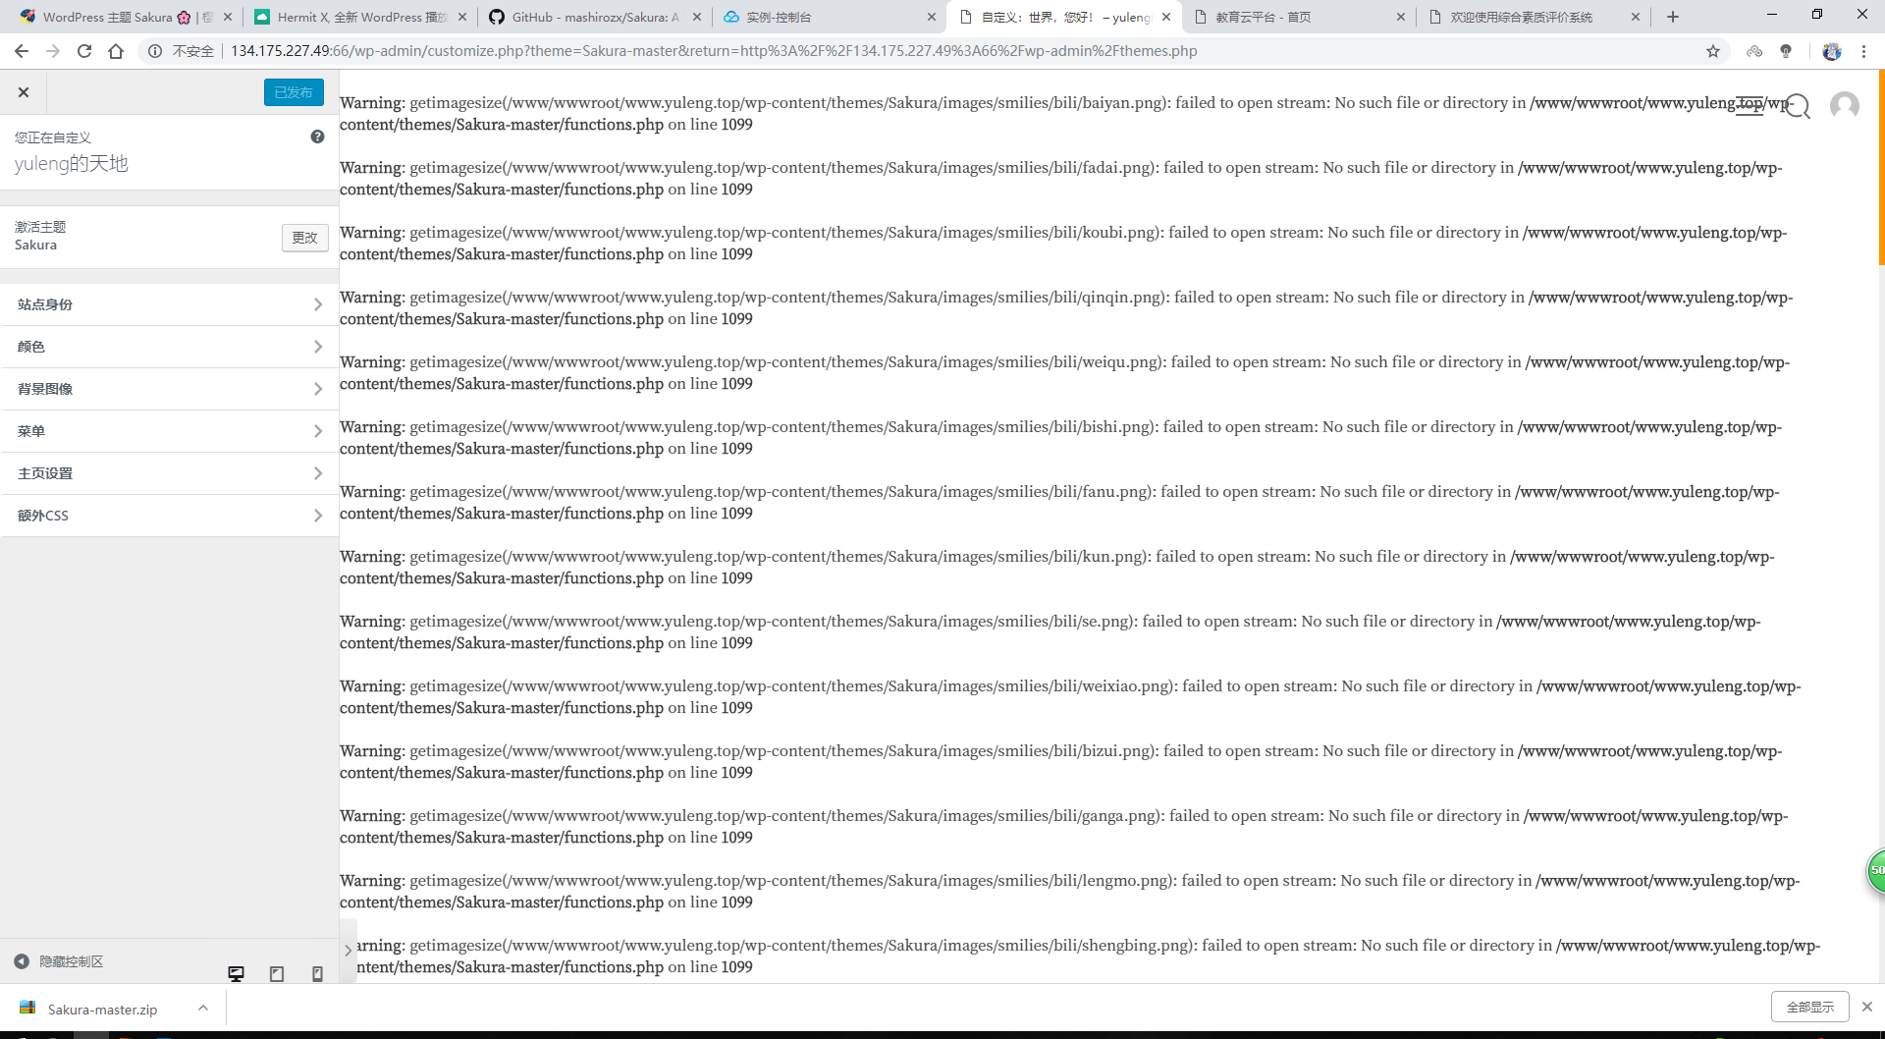Image resolution: width=1885 pixels, height=1039 pixels.
Task: Expand the 额外CSS section
Action: tap(169, 516)
